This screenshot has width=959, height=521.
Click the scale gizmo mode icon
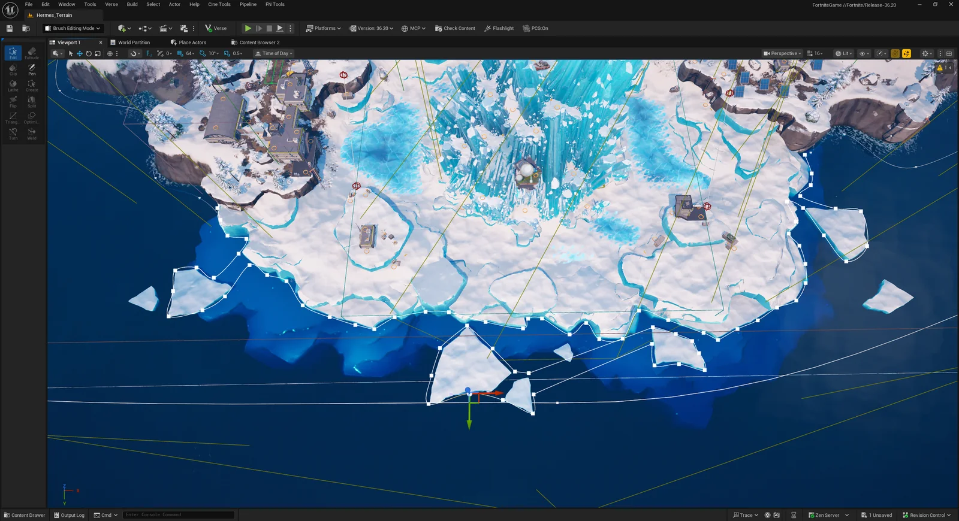click(98, 53)
